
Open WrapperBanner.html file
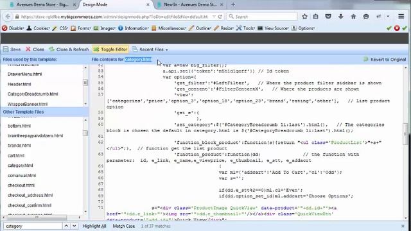click(x=28, y=104)
